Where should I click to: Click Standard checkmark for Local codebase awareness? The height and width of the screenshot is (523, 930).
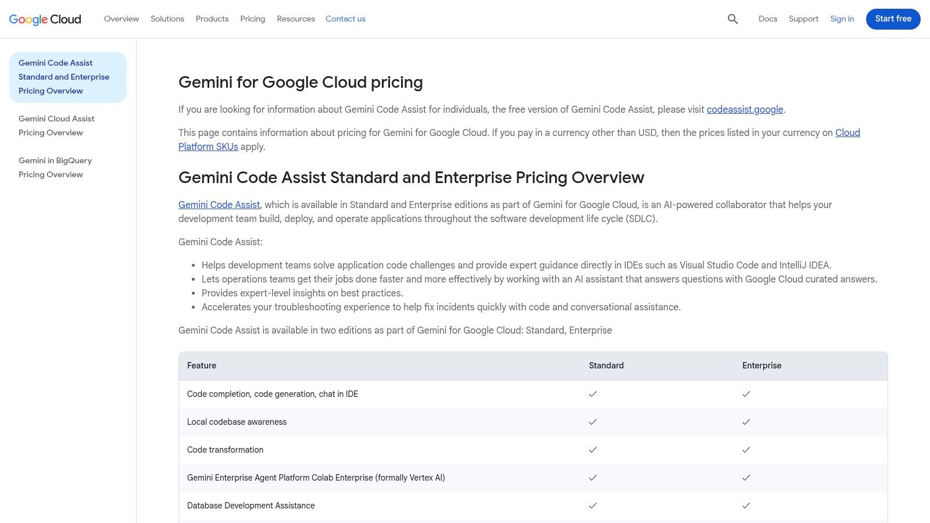point(593,422)
